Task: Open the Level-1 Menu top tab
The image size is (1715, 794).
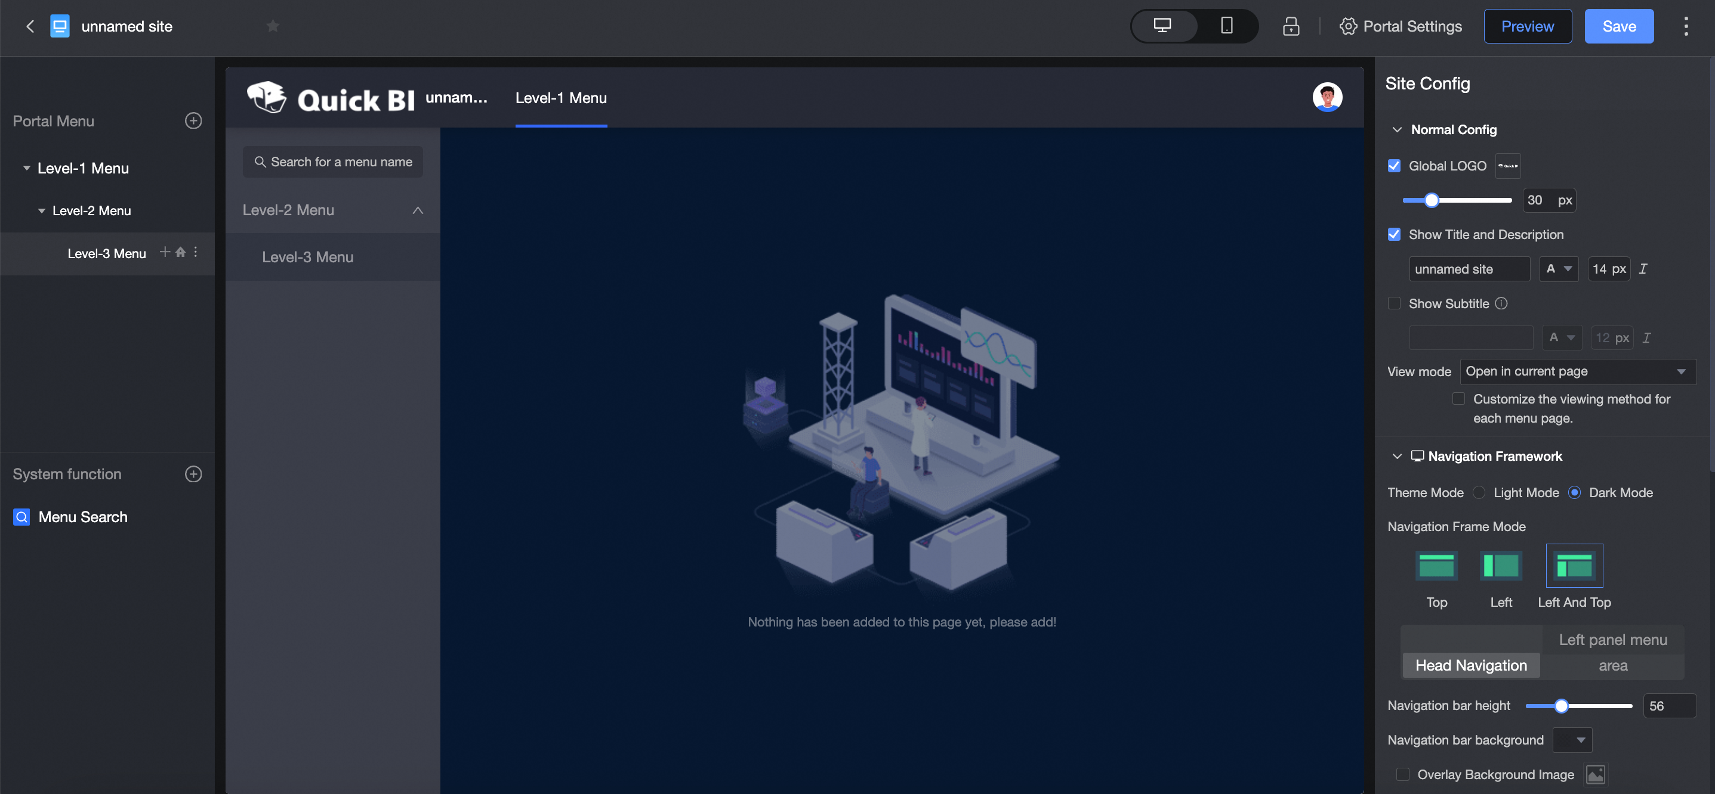Action: pos(560,98)
